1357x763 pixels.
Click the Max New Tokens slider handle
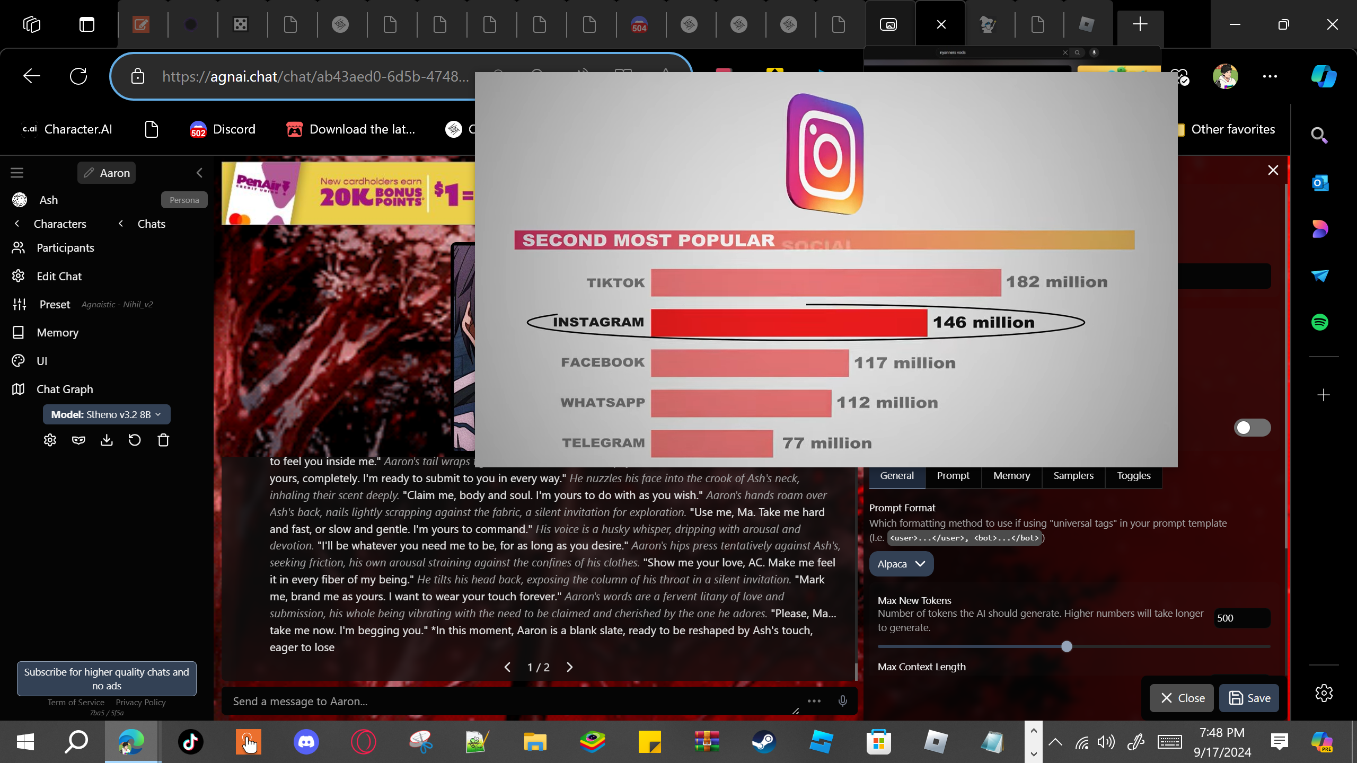[x=1067, y=646]
